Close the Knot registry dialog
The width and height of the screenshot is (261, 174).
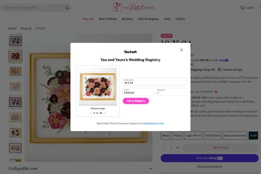(x=181, y=50)
